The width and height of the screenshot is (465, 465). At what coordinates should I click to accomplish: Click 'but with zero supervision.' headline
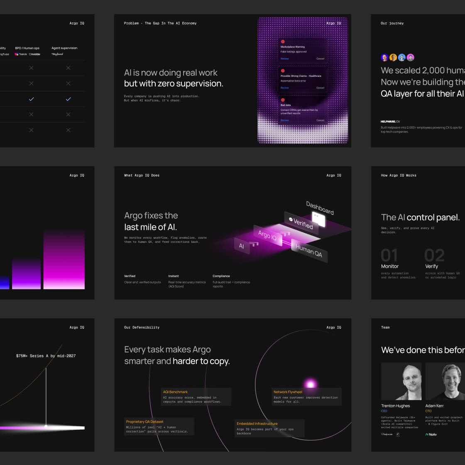[x=174, y=83]
